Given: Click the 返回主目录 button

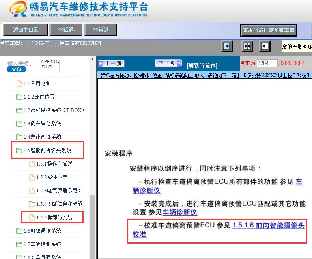Looking at the screenshot, I should point(25,30).
